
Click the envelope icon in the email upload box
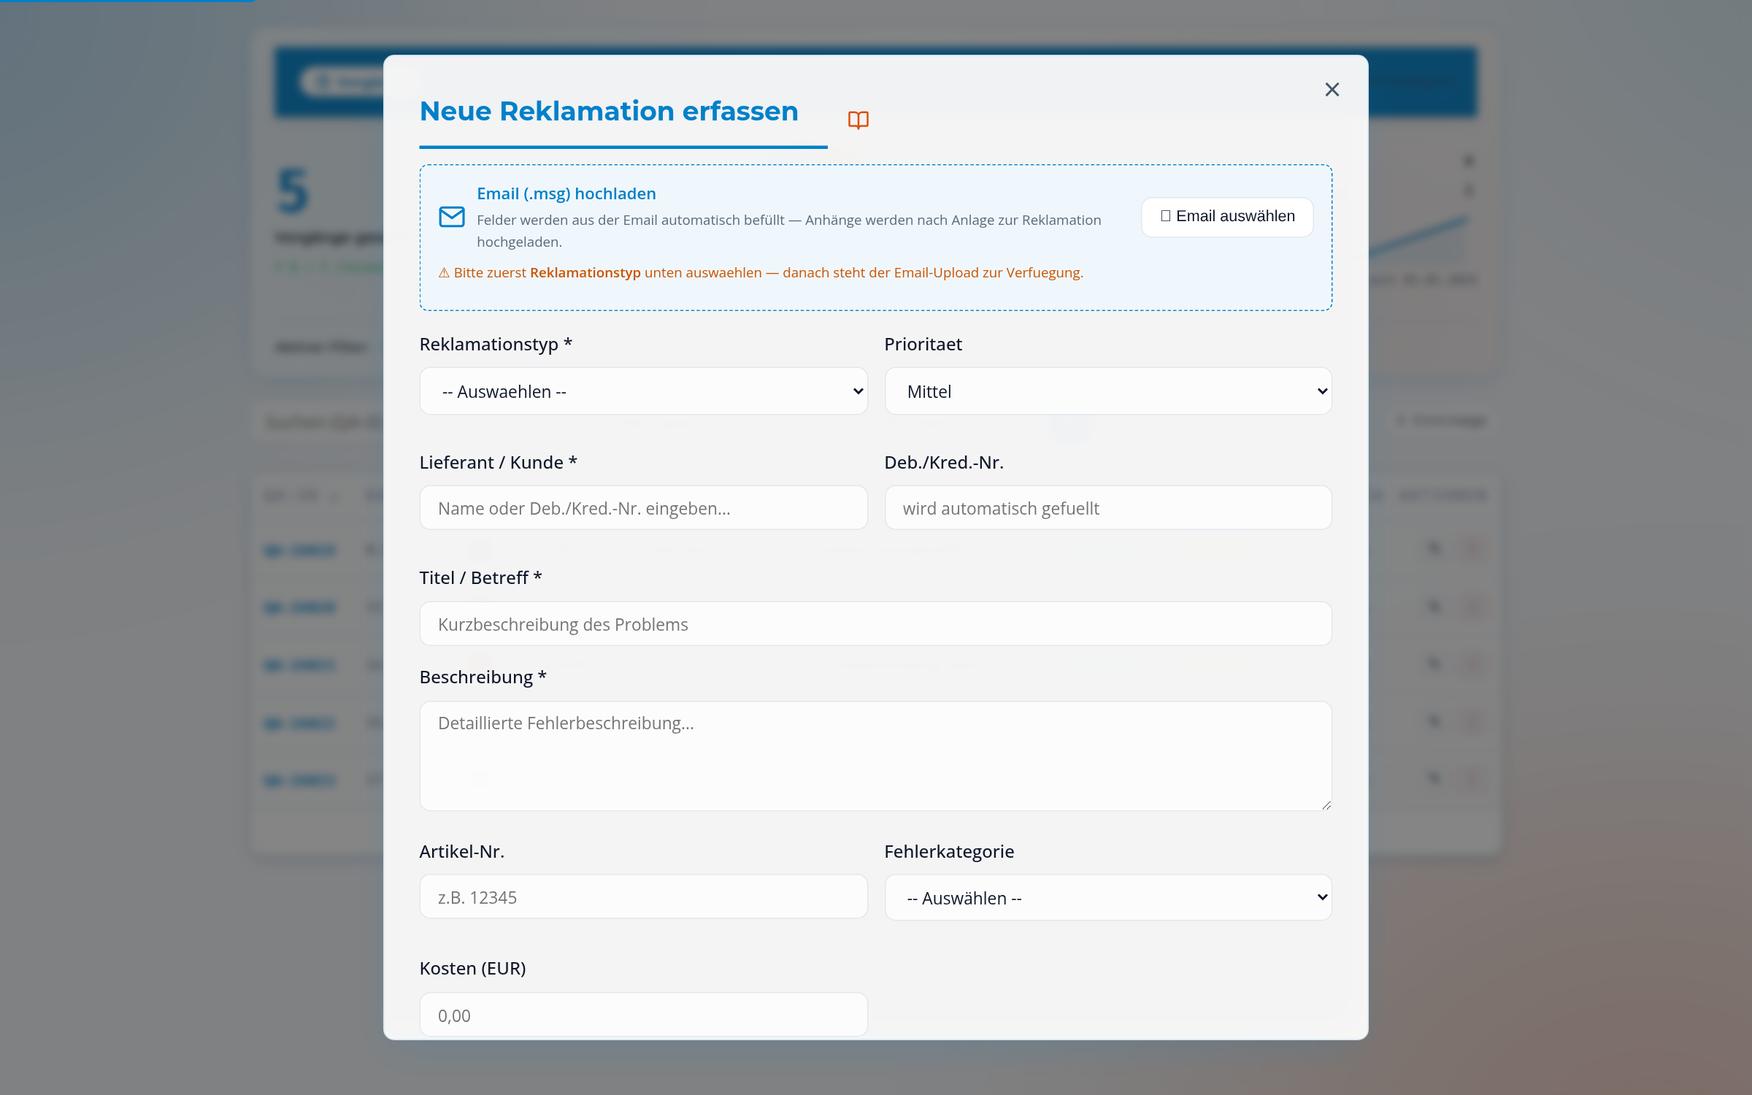[451, 217]
